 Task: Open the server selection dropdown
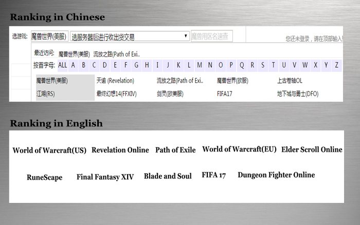pyautogui.click(x=130, y=36)
